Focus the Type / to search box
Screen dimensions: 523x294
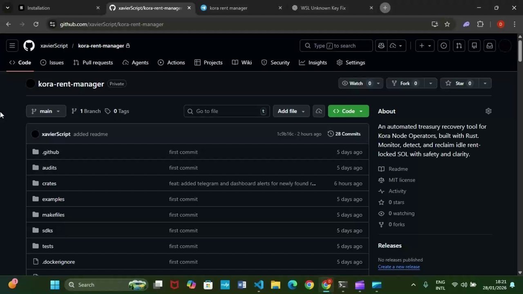click(336, 46)
